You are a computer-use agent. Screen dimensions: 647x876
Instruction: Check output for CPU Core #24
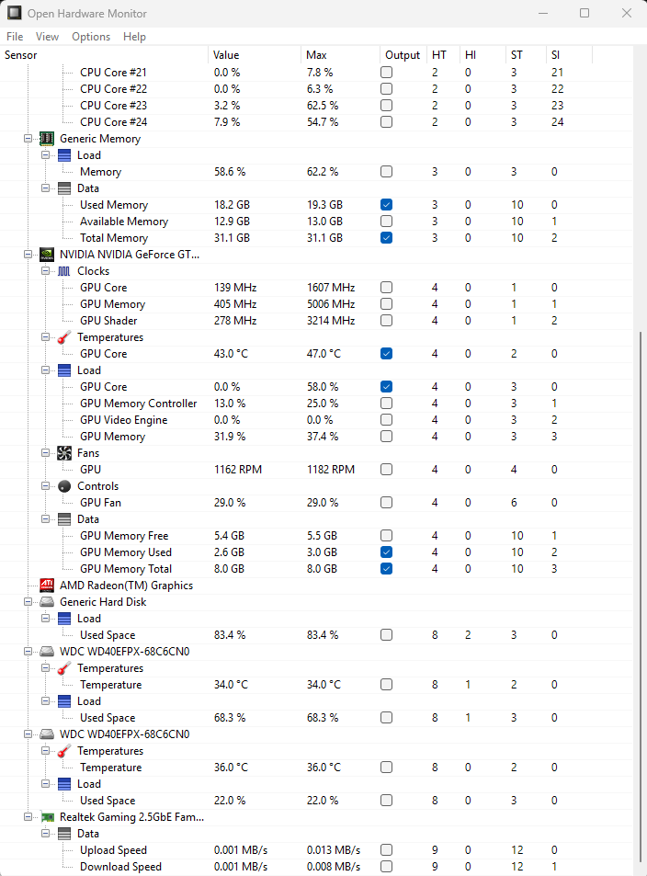386,121
